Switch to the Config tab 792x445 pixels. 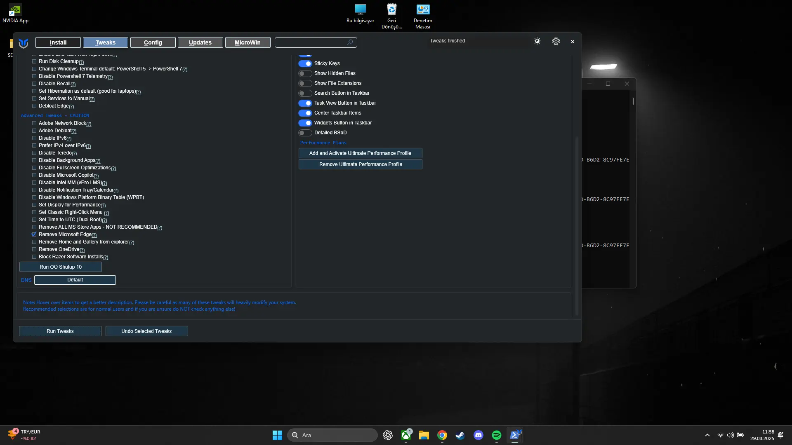(153, 42)
